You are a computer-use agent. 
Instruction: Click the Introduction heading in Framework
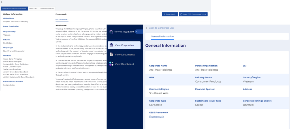(x=61, y=25)
